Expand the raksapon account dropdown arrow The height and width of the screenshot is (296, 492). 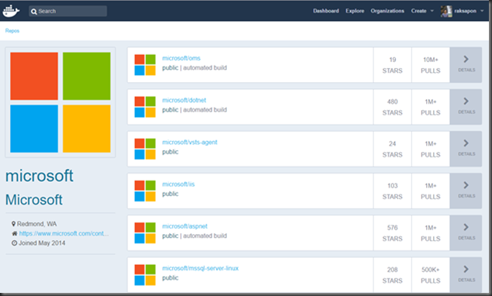[482, 11]
